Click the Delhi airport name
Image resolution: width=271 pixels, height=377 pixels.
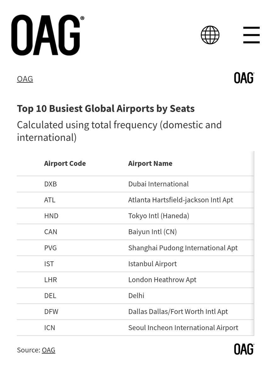pyautogui.click(x=136, y=296)
